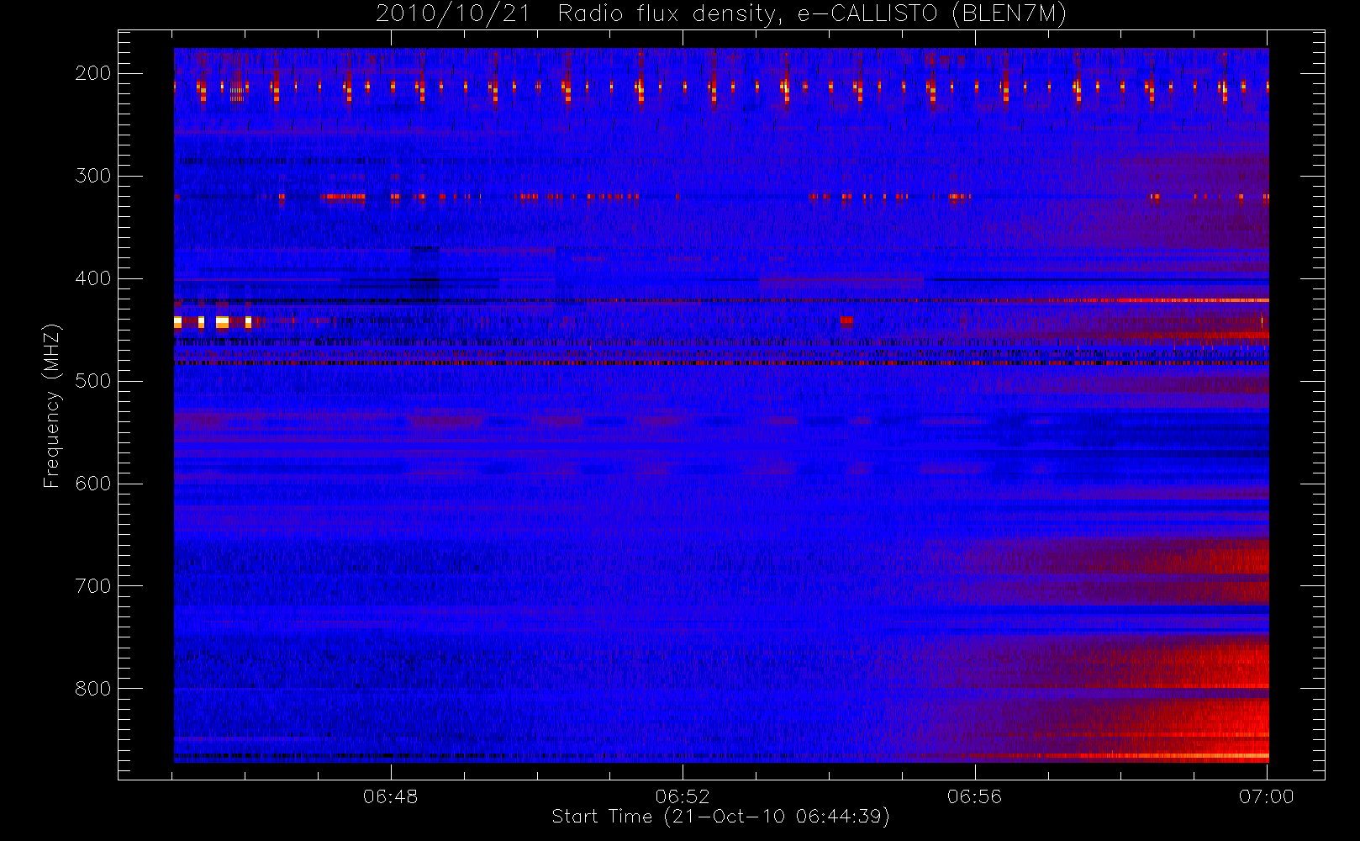Click the 'Frequency (MHZ)' axis label

pyautogui.click(x=52, y=405)
